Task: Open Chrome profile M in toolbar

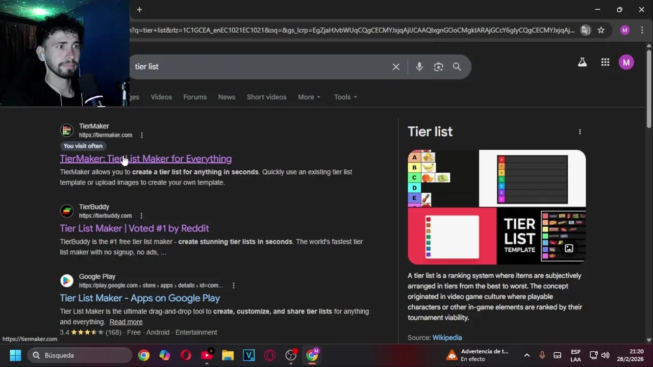Action: [x=625, y=30]
